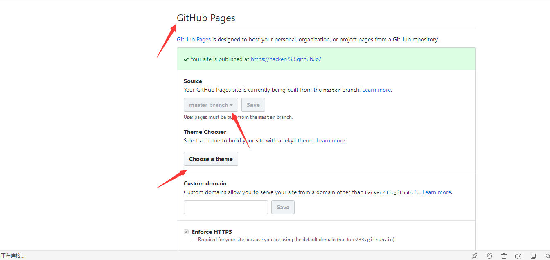Click the circular plus icon in status bar
The height and width of the screenshot is (260, 550).
pyautogui.click(x=489, y=256)
